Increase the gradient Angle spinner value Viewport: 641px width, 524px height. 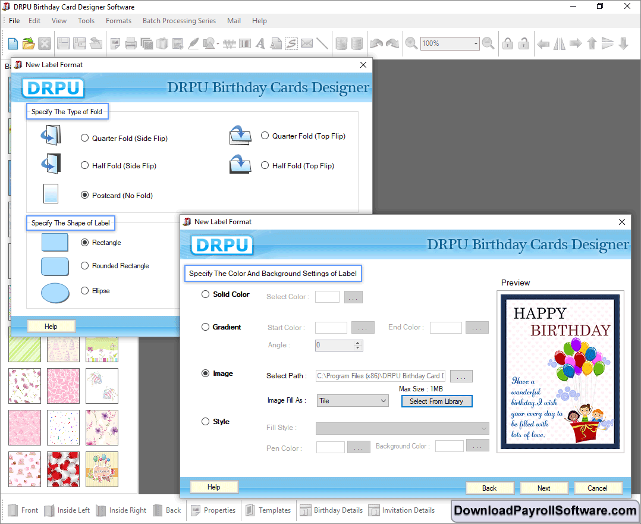[358, 343]
